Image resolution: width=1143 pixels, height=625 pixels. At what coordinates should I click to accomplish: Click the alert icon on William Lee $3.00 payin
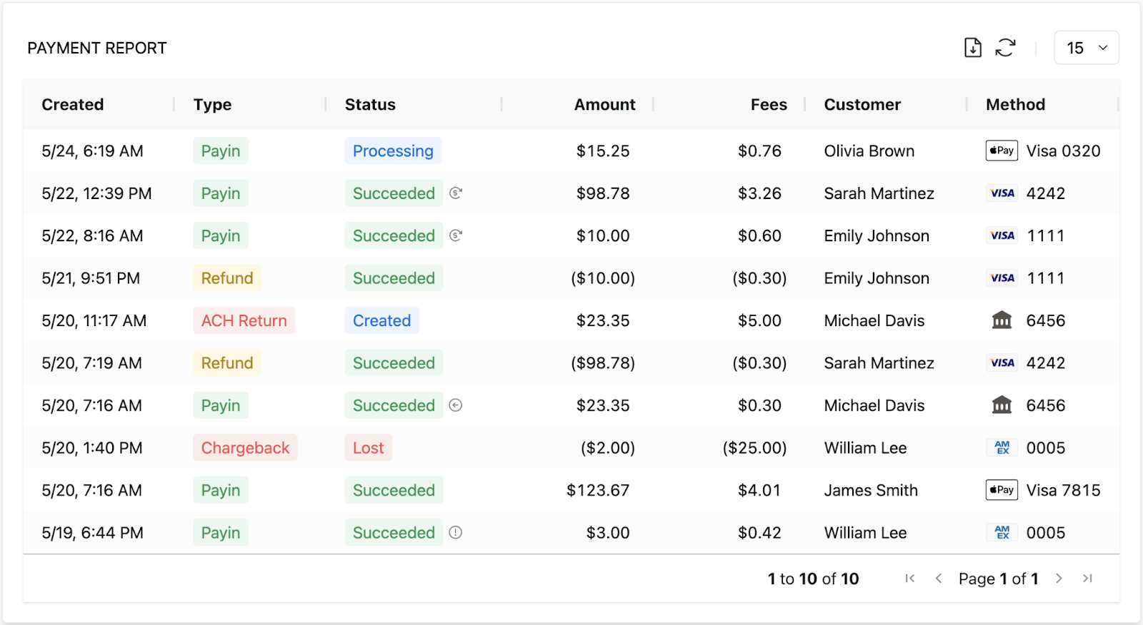click(456, 532)
